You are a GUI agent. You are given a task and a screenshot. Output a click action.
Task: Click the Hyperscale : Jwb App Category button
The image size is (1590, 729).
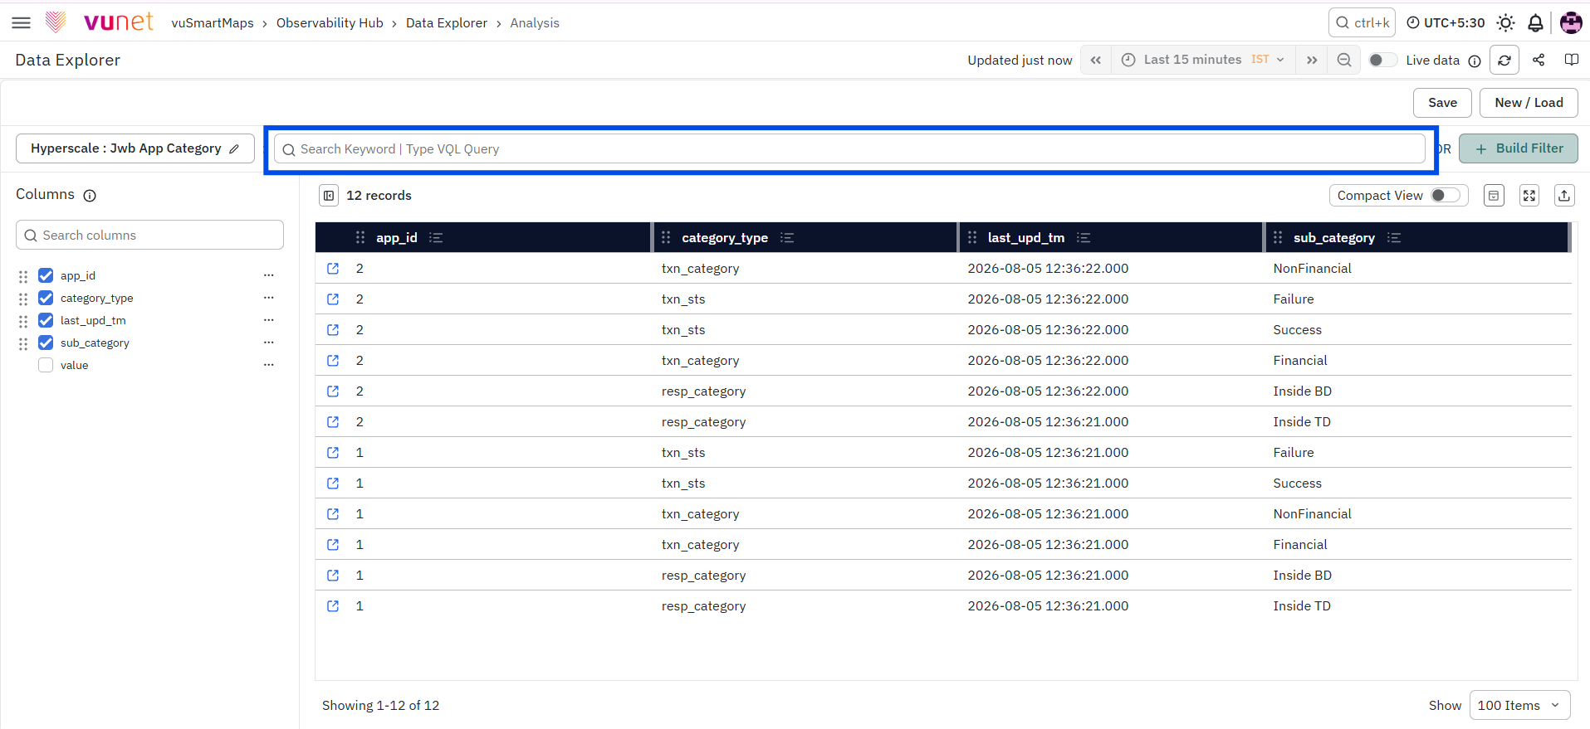coord(135,148)
